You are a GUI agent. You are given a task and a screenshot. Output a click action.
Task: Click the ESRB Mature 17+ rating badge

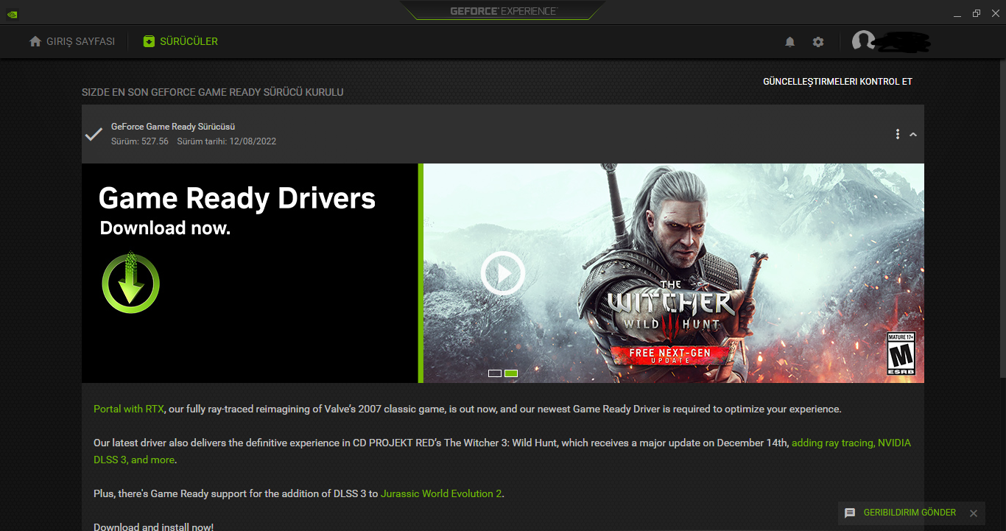(901, 354)
